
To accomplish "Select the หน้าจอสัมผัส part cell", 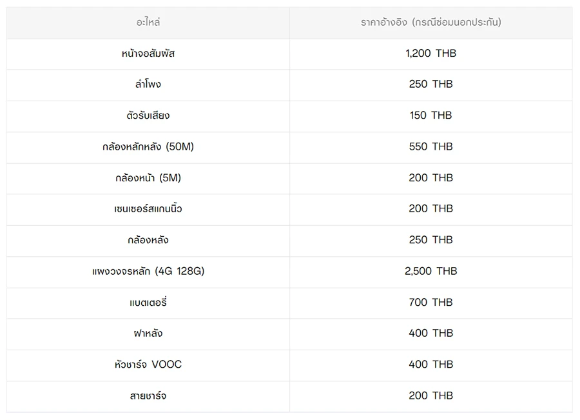I will [x=148, y=54].
